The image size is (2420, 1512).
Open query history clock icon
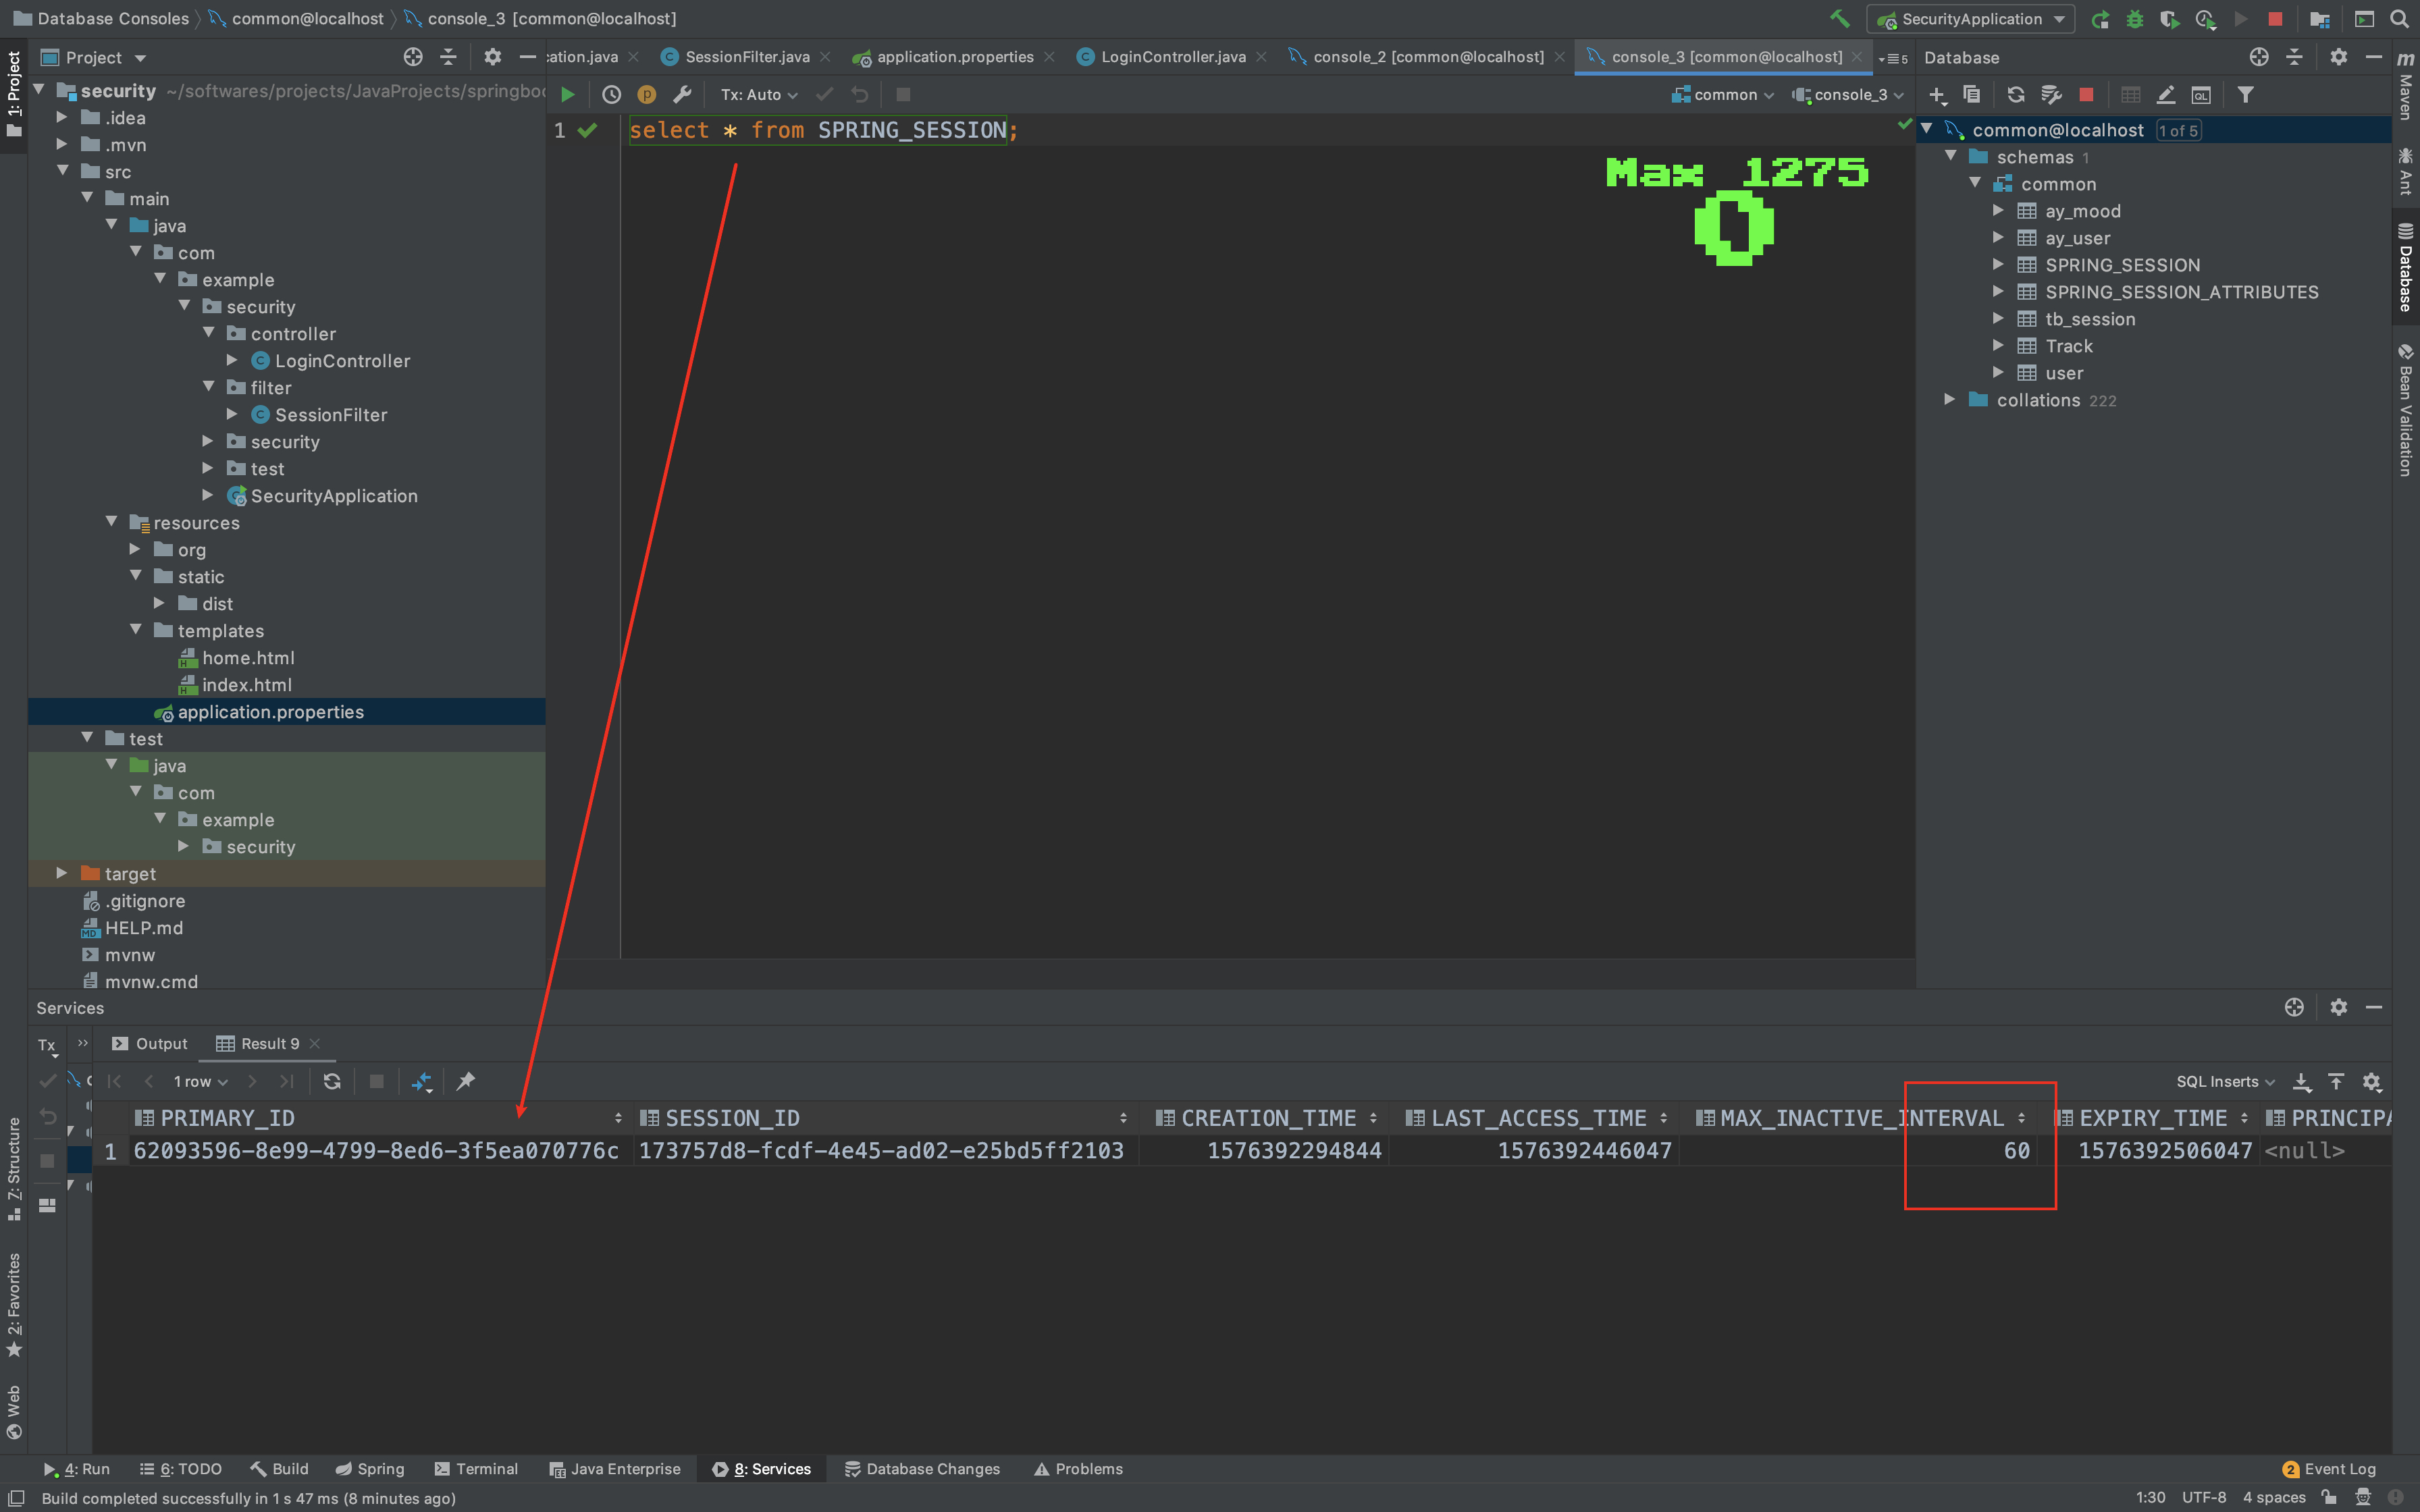click(x=611, y=95)
